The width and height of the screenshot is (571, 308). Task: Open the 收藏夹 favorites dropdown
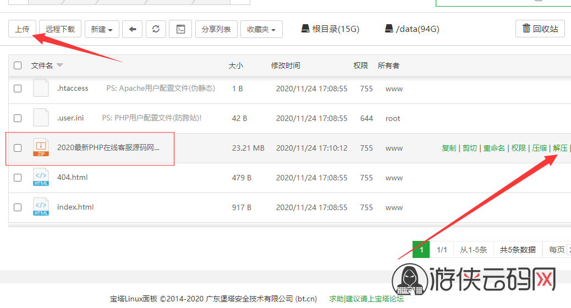[261, 29]
